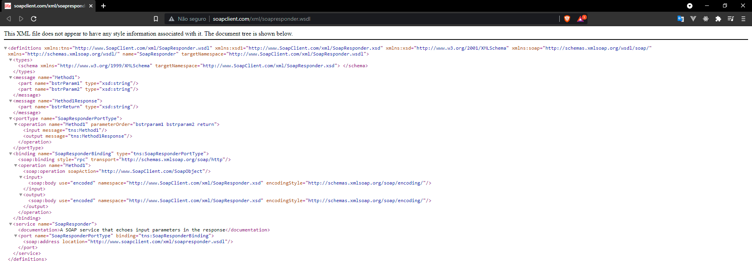Collapse the definitions root node
Image resolution: width=752 pixels, height=267 pixels.
click(5, 48)
